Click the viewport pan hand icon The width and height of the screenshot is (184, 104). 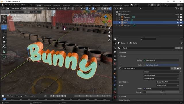pyautogui.click(x=109, y=32)
